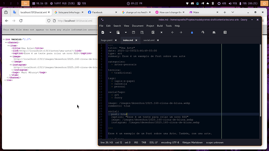Close the index.md tab
269x151 pixels.
(x=136, y=40)
